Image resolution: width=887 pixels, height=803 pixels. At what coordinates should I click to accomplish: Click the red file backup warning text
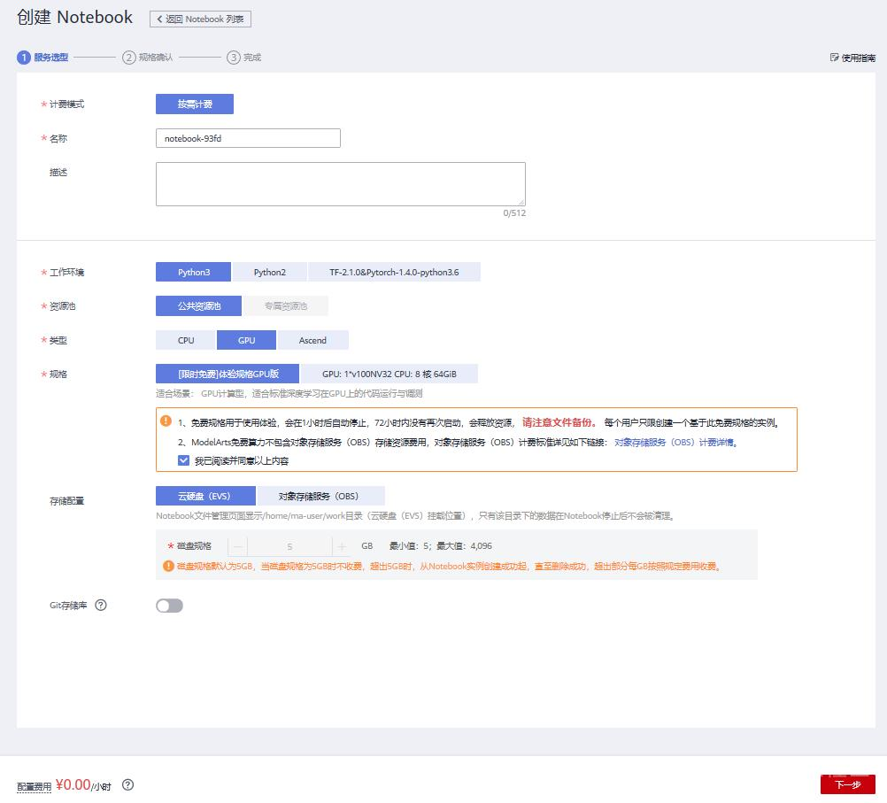pos(559,422)
